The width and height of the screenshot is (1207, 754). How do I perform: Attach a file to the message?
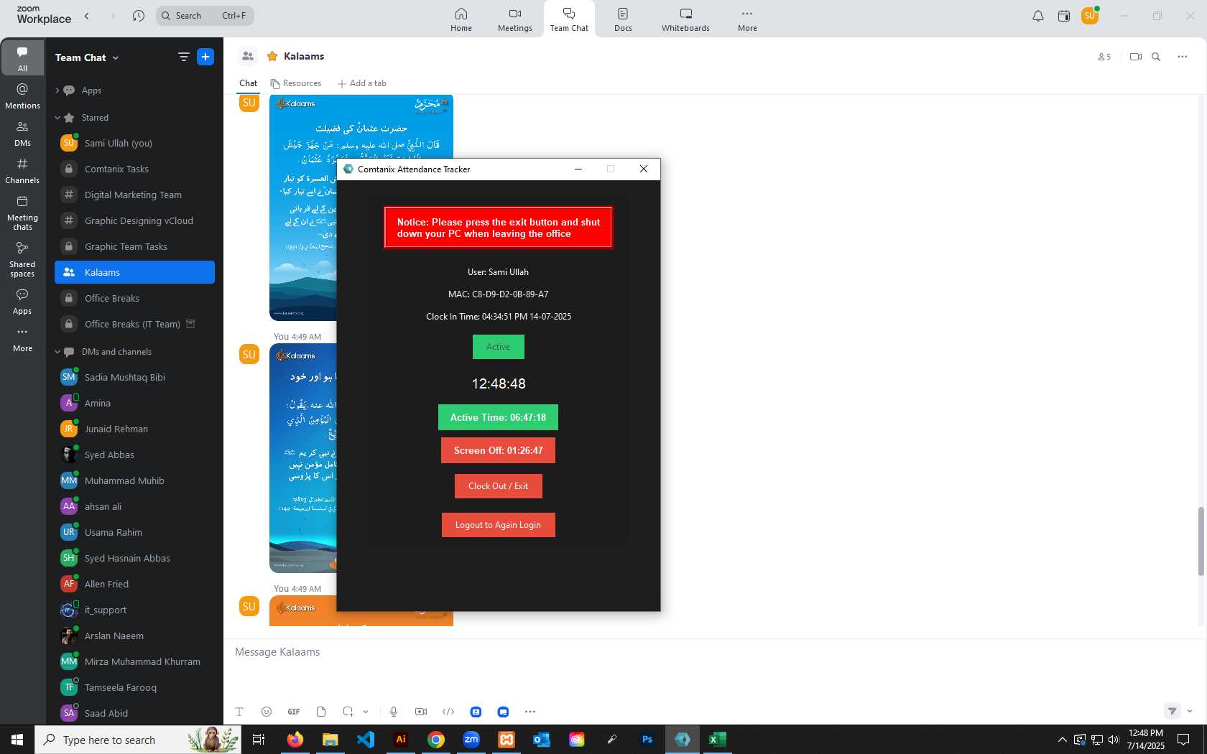[x=321, y=712]
